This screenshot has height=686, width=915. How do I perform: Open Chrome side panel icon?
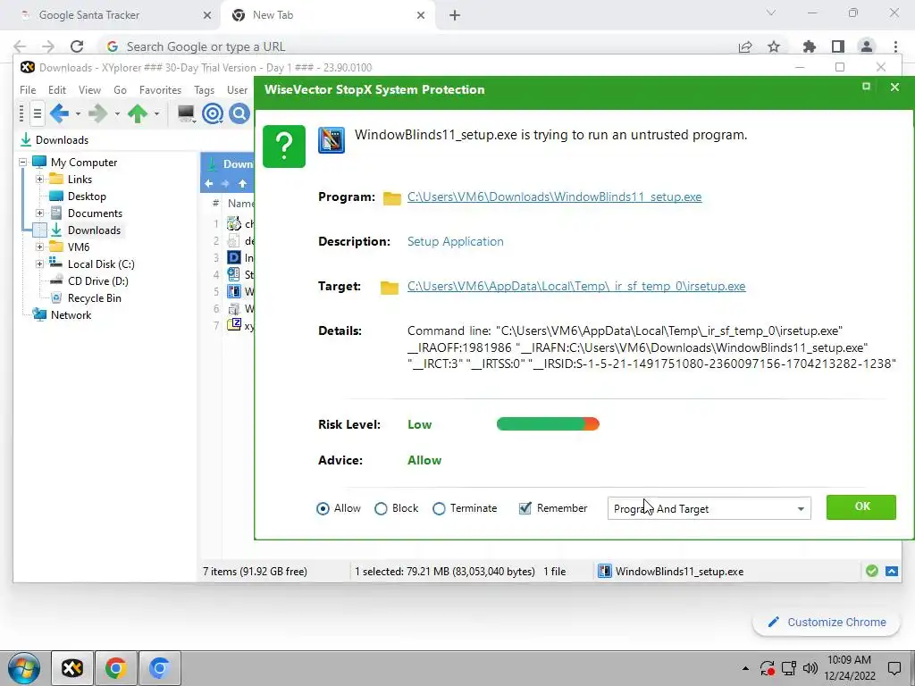pos(838,46)
